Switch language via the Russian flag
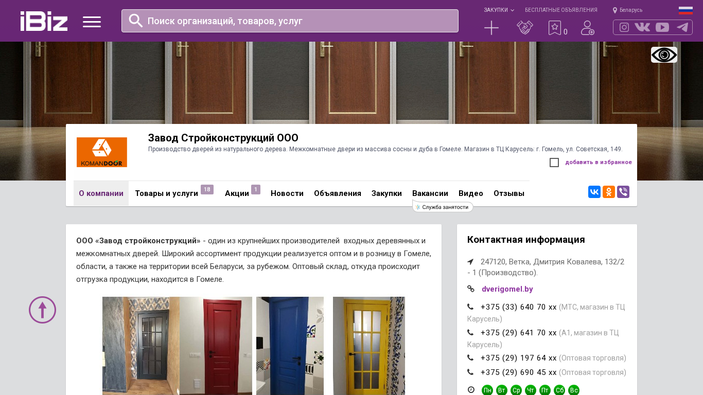Viewport: 703px width, 395px height. (x=686, y=10)
